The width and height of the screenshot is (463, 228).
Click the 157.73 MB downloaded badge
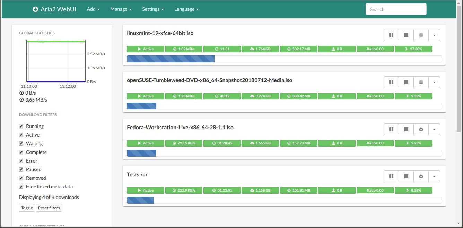[298, 143]
